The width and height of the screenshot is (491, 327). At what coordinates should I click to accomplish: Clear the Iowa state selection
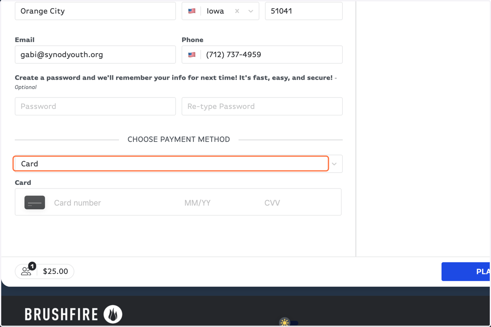click(x=237, y=11)
